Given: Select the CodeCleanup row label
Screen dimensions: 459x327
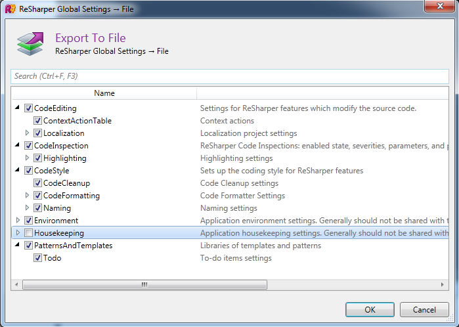Looking at the screenshot, I should (66, 183).
